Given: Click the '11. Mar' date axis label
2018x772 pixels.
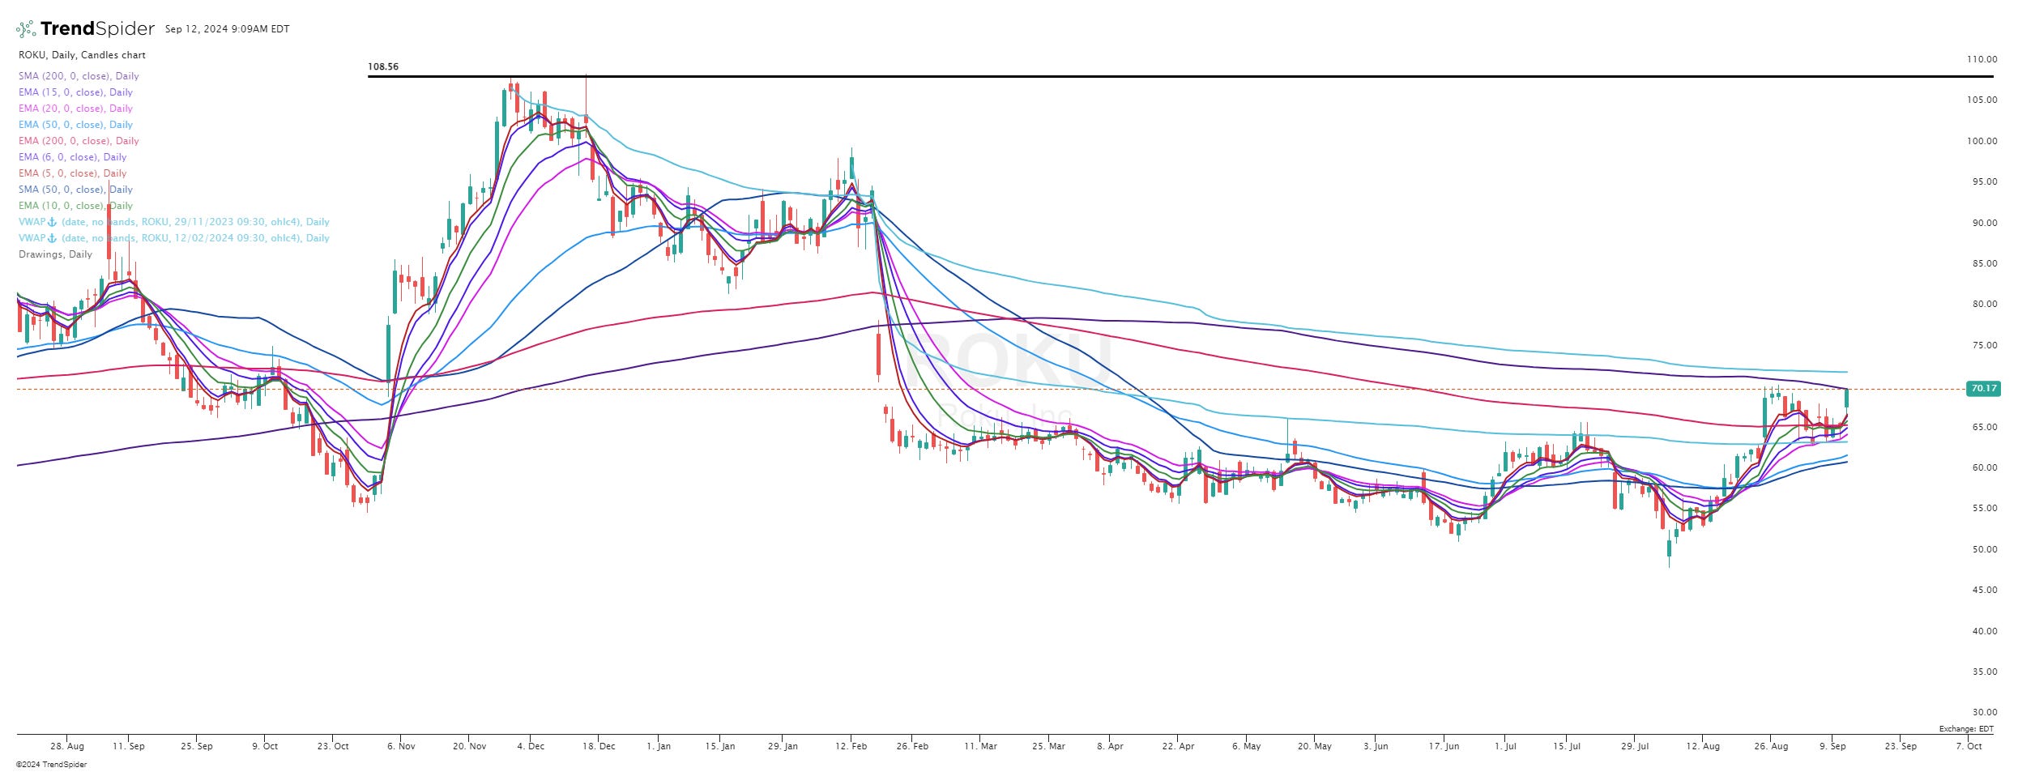Looking at the screenshot, I should 980,746.
